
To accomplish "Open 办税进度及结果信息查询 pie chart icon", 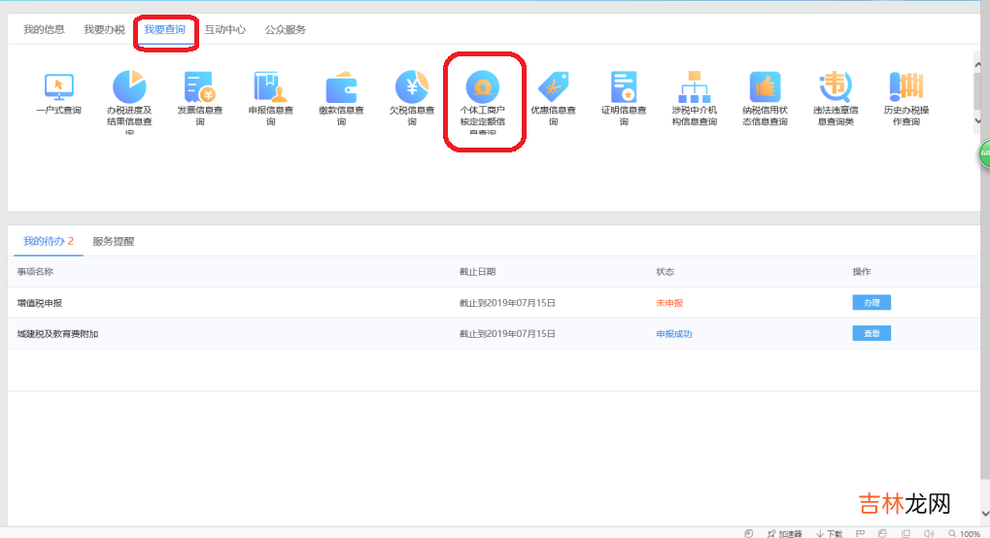I will 129,86.
